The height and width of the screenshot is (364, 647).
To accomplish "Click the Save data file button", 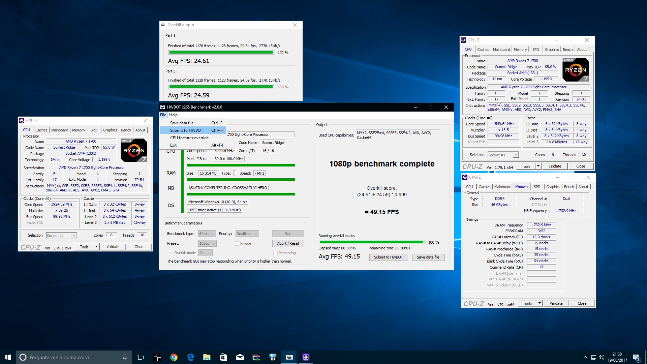I will pyautogui.click(x=428, y=257).
